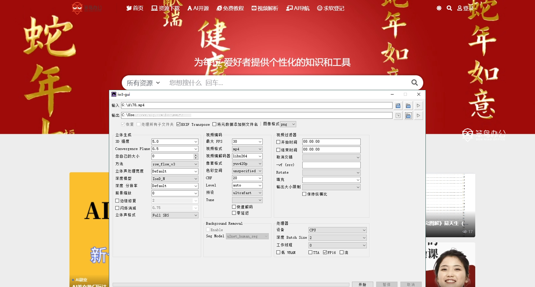Open the 免费教程 menu item
This screenshot has height=287, width=535.
(230, 8)
